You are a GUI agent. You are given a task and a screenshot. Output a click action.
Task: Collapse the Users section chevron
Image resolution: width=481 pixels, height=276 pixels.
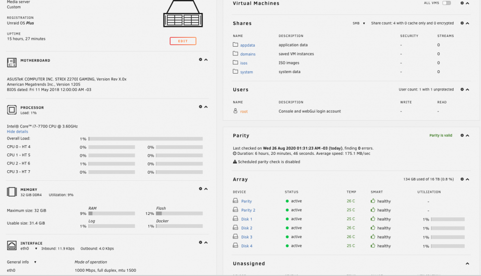coord(468,89)
